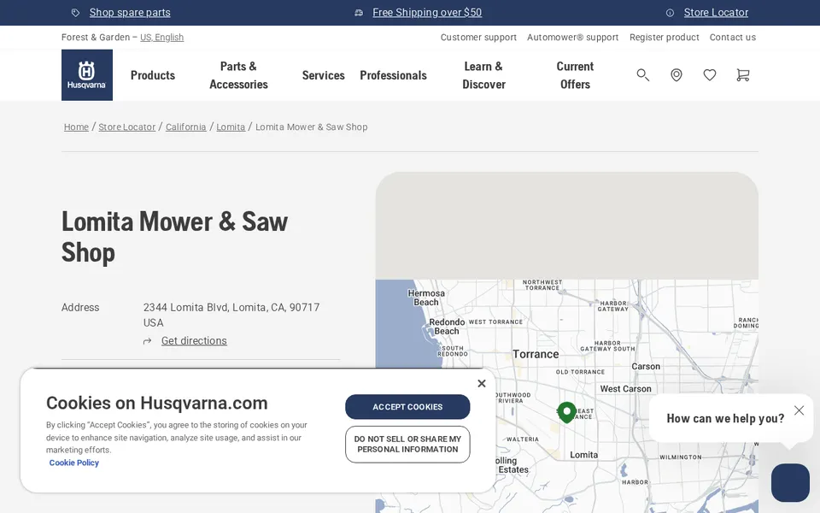Open the Current Offers menu
The height and width of the screenshot is (513, 820).
coord(575,75)
